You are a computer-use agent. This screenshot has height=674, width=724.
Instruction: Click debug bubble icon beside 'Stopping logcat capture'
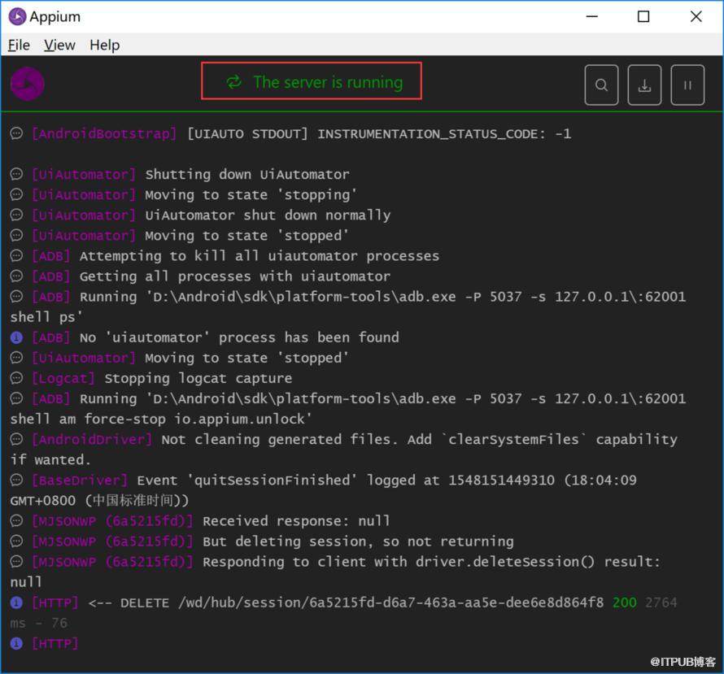(16, 378)
